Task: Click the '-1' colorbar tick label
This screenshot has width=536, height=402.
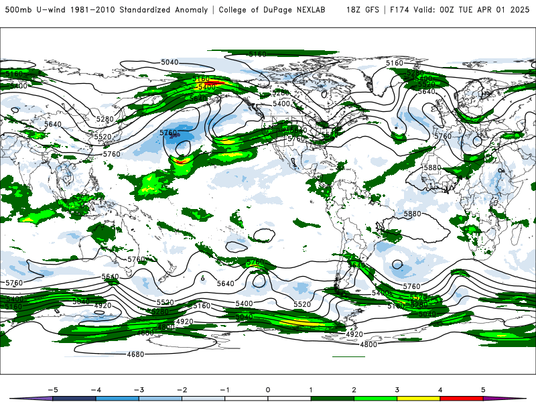Action: pyautogui.click(x=224, y=390)
